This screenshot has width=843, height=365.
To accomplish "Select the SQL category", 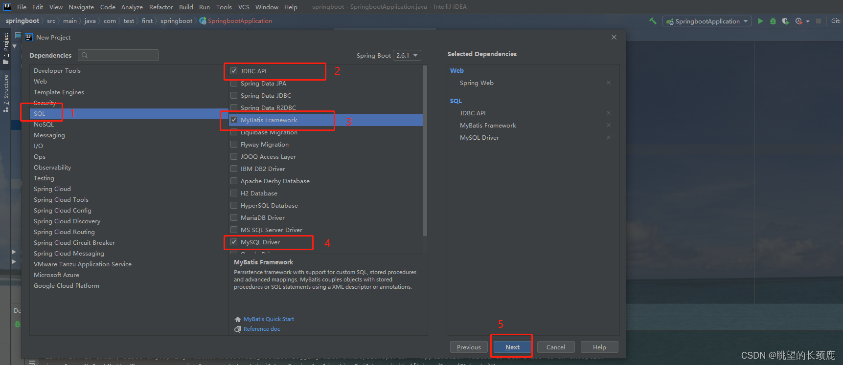I will click(129, 113).
